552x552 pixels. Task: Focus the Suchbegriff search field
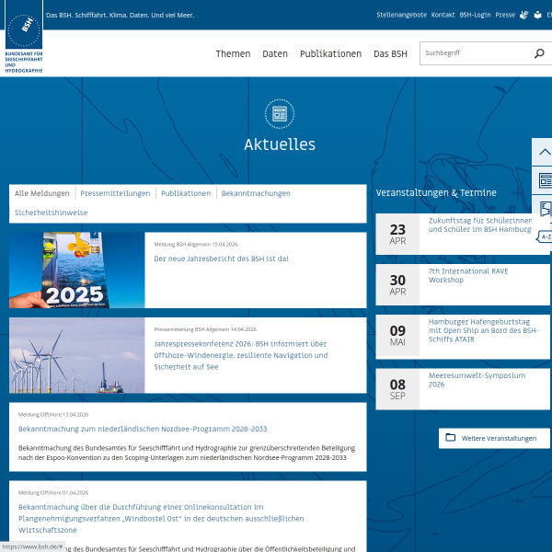pyautogui.click(x=474, y=53)
